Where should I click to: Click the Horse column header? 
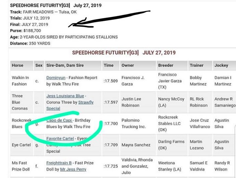pyautogui.click(x=22, y=65)
